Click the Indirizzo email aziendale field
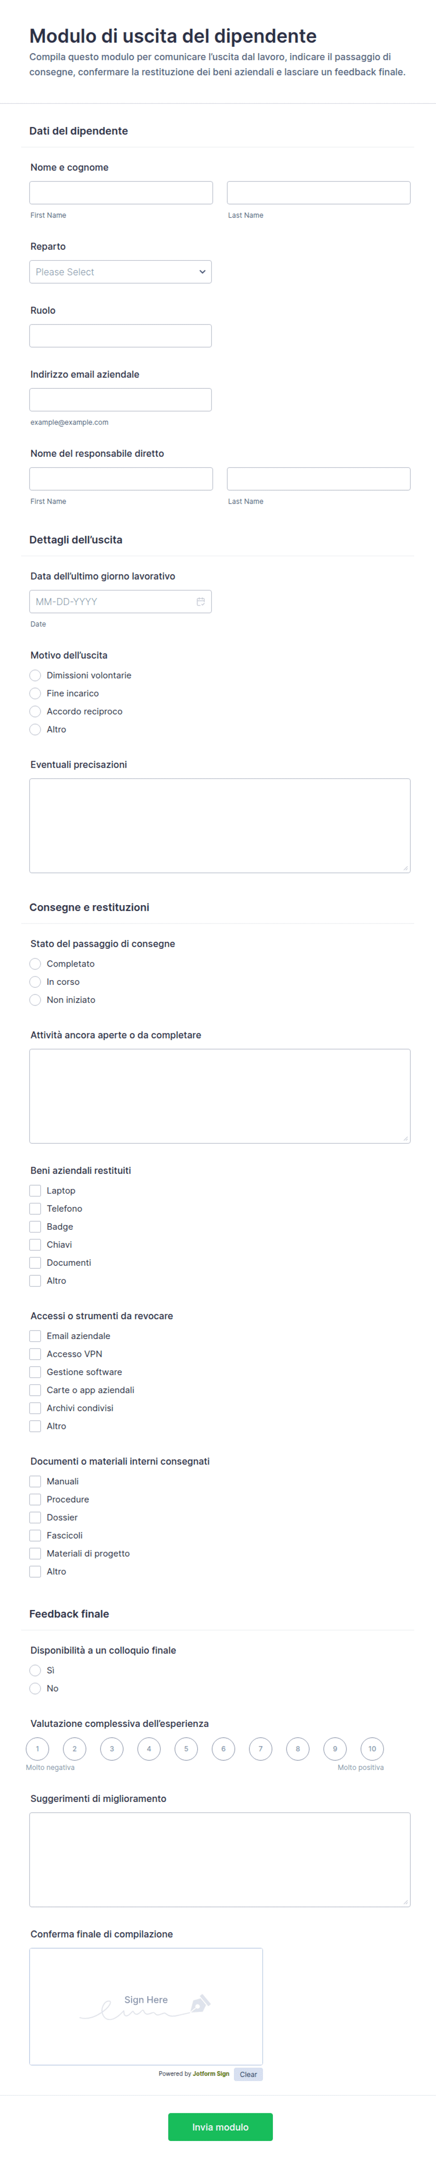 [120, 400]
